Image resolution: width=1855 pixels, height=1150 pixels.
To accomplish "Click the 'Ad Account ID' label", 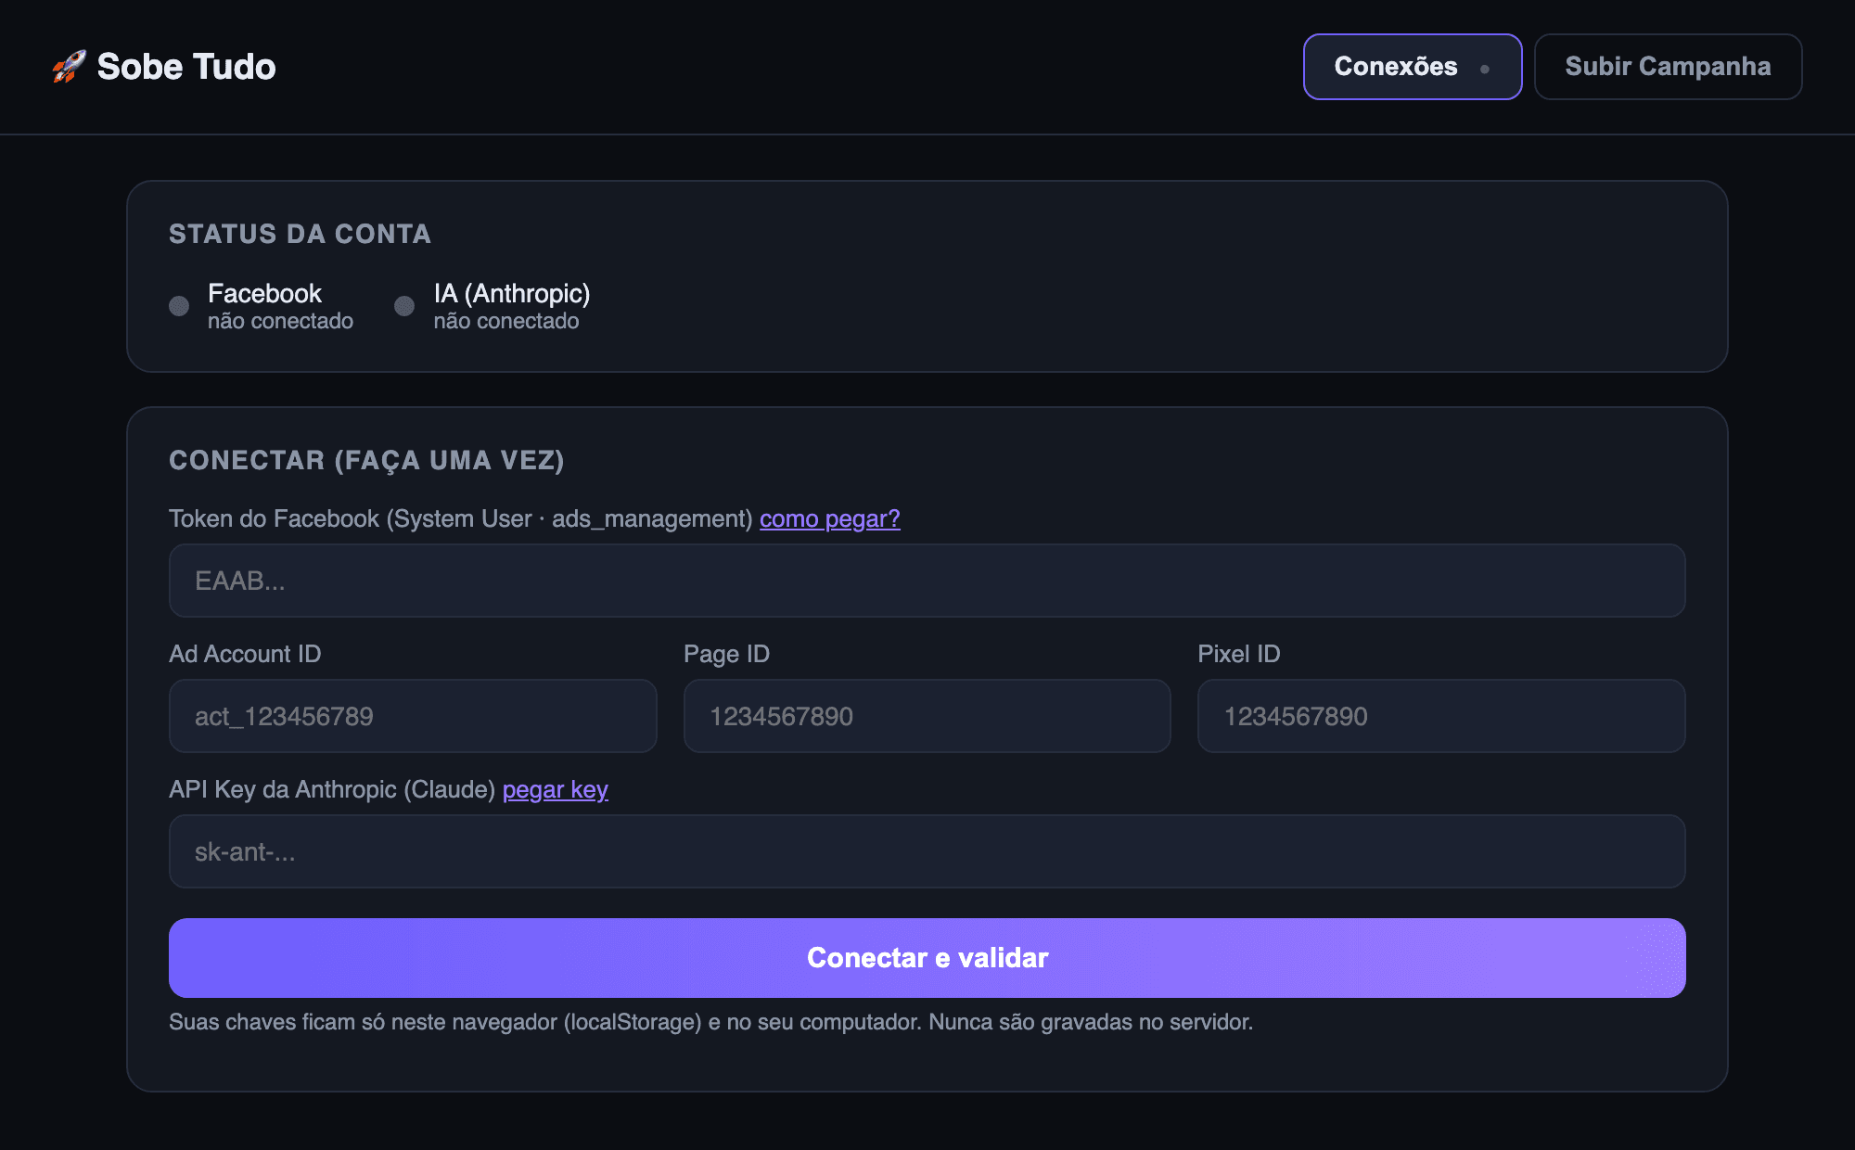I will pyautogui.click(x=245, y=654).
